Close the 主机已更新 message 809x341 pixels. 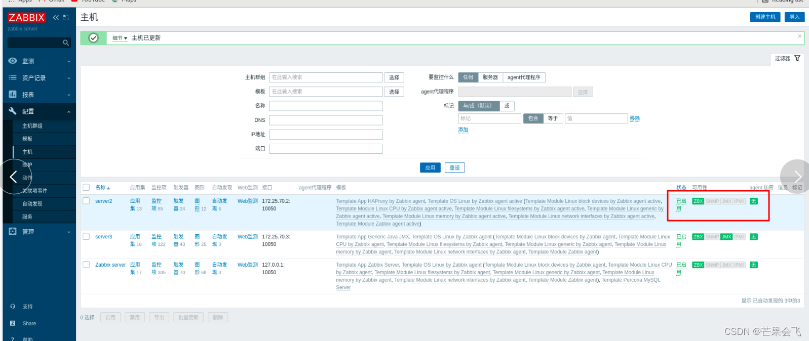(800, 36)
